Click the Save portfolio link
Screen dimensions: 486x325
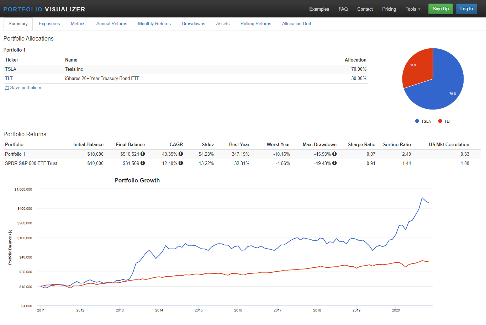[x=26, y=87]
